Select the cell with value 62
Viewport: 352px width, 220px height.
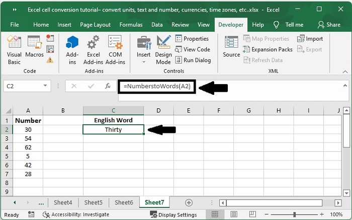pyautogui.click(x=28, y=147)
